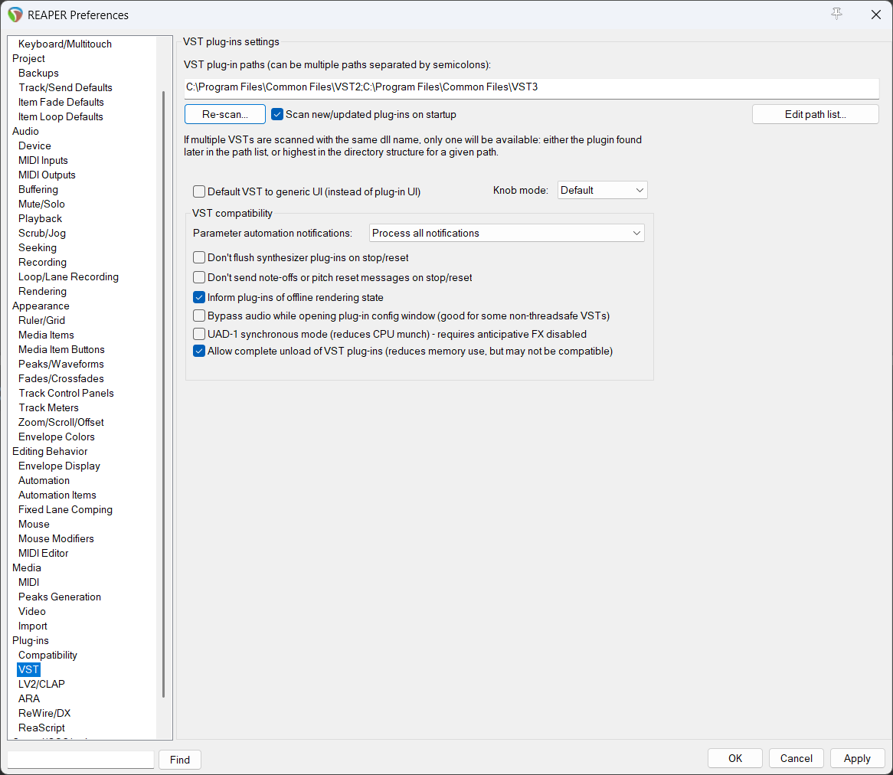Check Don't send note-offs or pitch reset messages
Image resolution: width=893 pixels, height=775 pixels.
click(199, 277)
